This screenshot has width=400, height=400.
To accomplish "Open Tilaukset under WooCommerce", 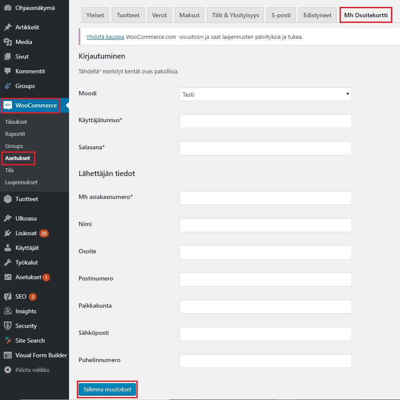I will point(16,122).
